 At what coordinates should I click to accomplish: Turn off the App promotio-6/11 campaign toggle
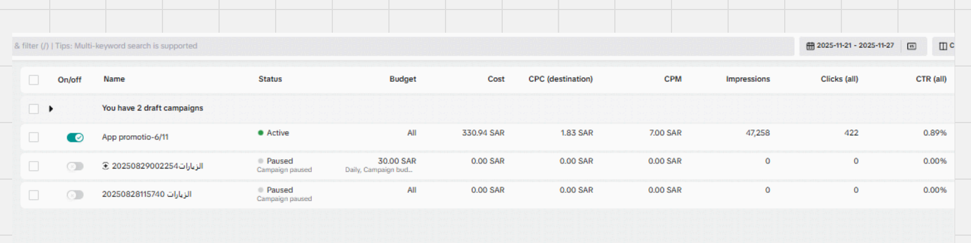click(x=75, y=138)
